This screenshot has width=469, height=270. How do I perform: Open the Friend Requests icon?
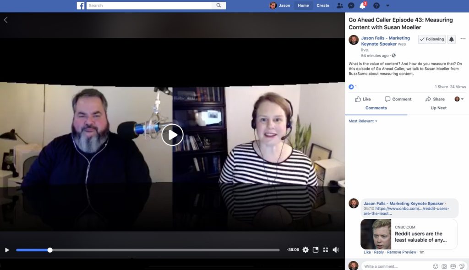[340, 5]
